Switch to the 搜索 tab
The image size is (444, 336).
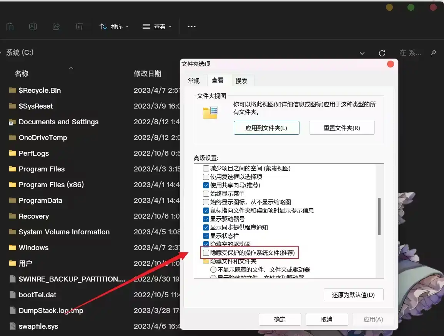(241, 81)
